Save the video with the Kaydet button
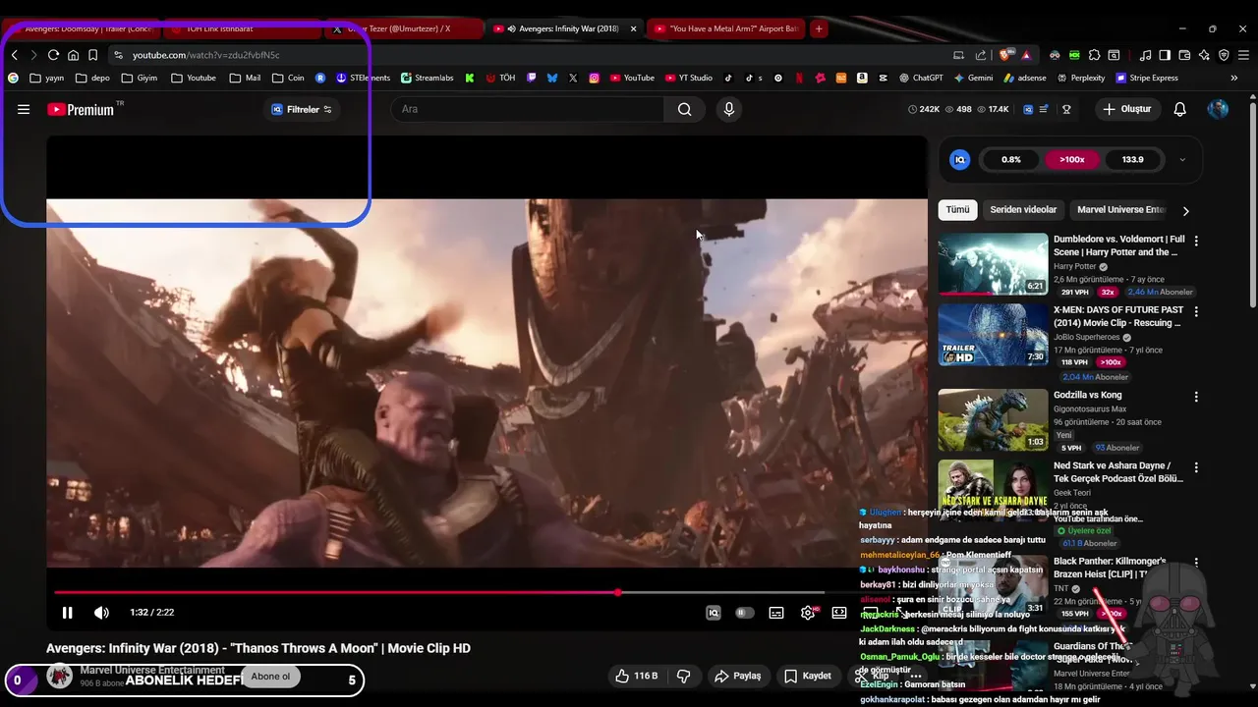Image resolution: width=1258 pixels, height=707 pixels. 807,676
